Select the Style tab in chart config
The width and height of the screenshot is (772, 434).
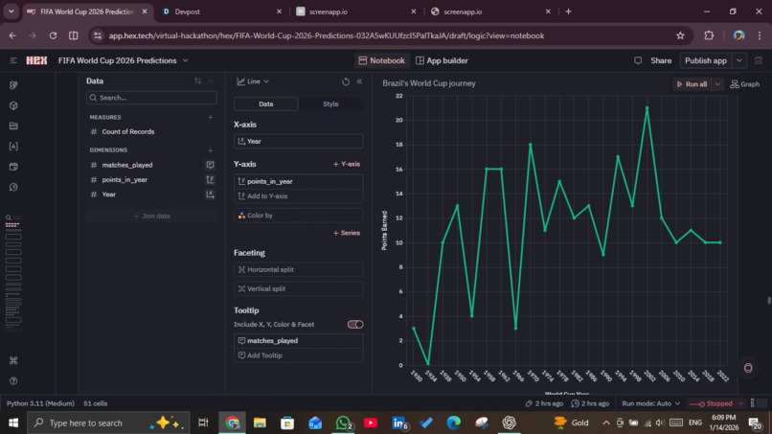(x=330, y=103)
